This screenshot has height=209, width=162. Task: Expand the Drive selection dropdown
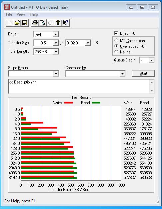coord(56,34)
